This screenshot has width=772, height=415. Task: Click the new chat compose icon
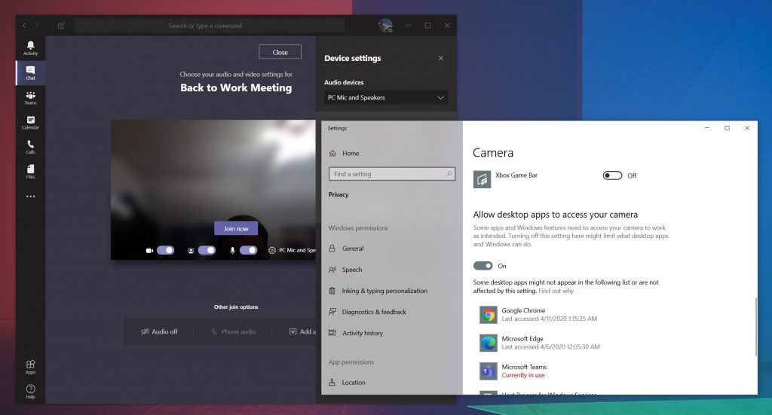point(61,26)
